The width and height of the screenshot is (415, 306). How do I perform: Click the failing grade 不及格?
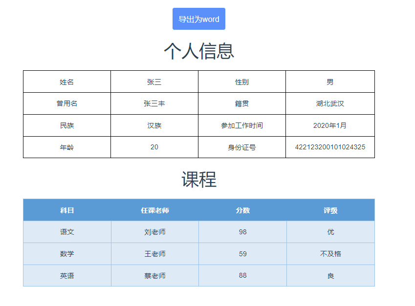tap(330, 254)
